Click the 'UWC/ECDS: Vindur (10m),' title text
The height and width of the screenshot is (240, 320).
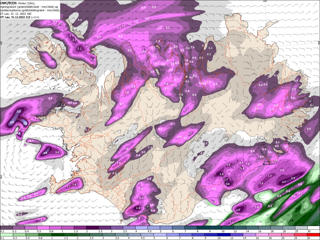tap(18, 3)
